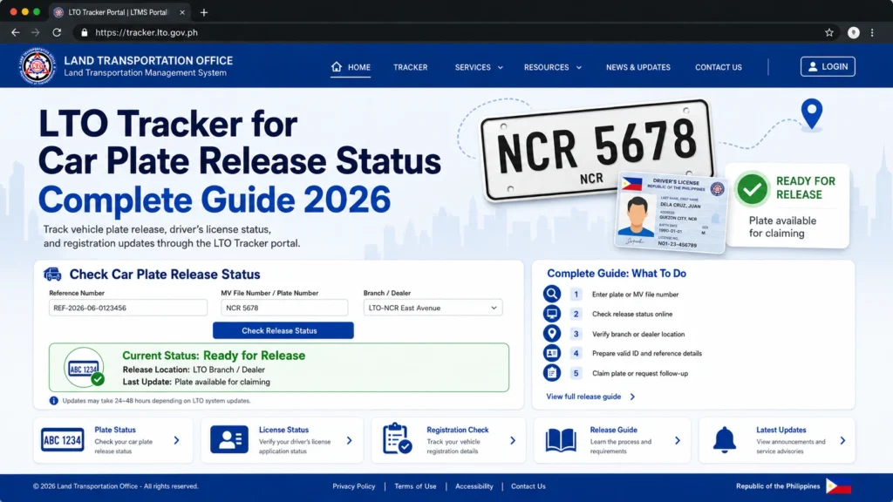Open the Tracker nav item

pos(410,67)
